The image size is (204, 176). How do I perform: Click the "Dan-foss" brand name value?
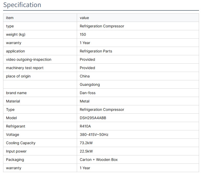pyautogui.click(x=88, y=93)
